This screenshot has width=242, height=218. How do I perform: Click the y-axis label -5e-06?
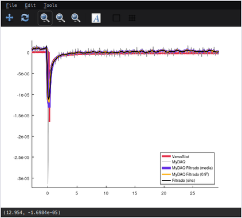pos(23,74)
